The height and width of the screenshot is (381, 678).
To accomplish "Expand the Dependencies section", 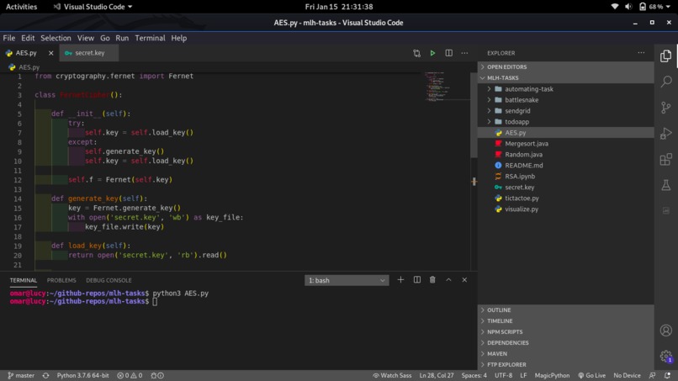I will point(565,342).
